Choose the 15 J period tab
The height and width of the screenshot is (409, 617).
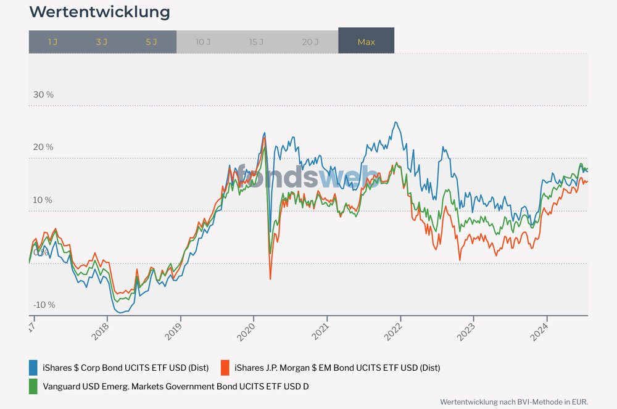pos(256,42)
